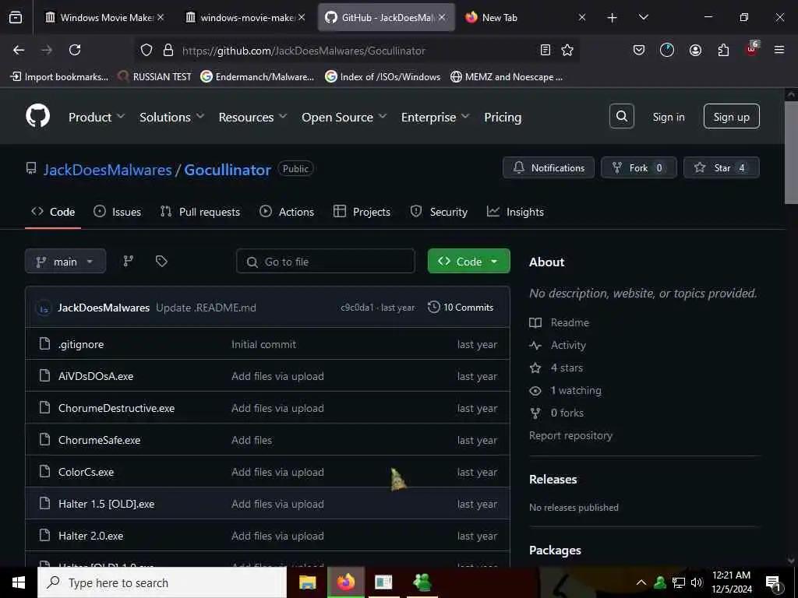Open the volume speaker tray icon
This screenshot has height=598, width=798.
coord(697,582)
